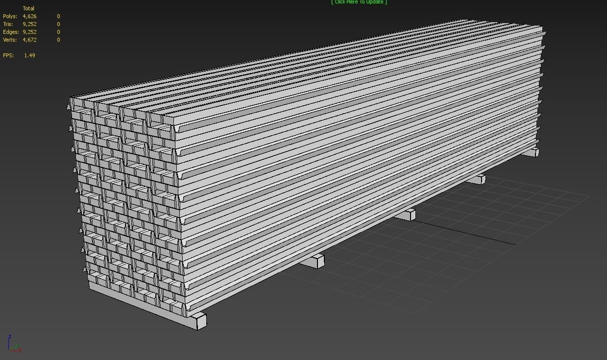Click the 'Click Here To Update' link
The width and height of the screenshot is (607, 360).
[359, 2]
